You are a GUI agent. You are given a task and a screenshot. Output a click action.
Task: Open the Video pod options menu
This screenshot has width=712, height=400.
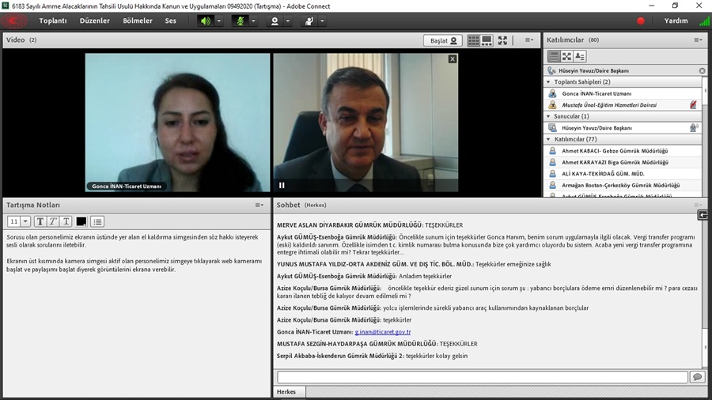529,40
